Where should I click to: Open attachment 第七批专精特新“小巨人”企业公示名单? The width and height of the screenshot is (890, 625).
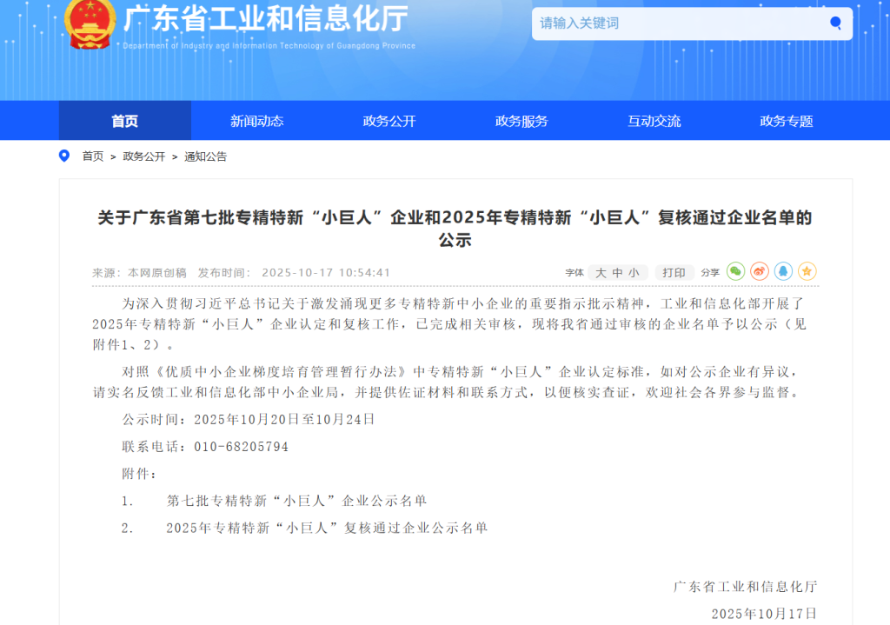pos(296,501)
